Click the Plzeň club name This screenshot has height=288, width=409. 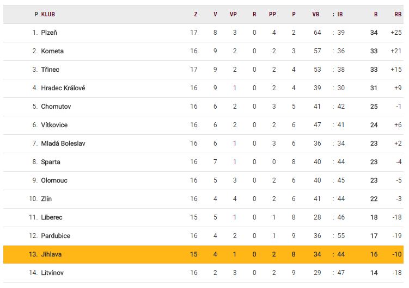pyautogui.click(x=49, y=33)
